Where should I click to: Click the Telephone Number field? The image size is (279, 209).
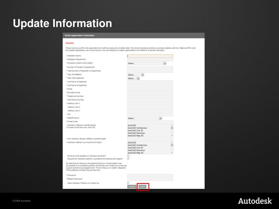click(x=150, y=97)
